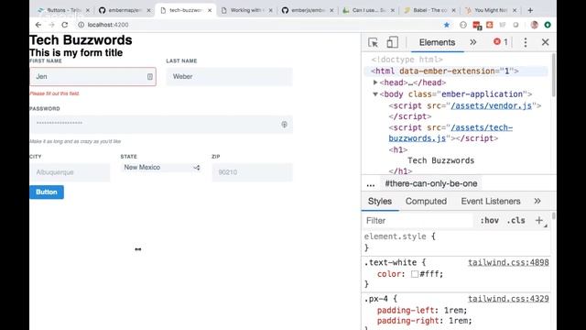This screenshot has height=330, width=586.
Task: Click the green circle extension icon
Action: click(x=548, y=25)
